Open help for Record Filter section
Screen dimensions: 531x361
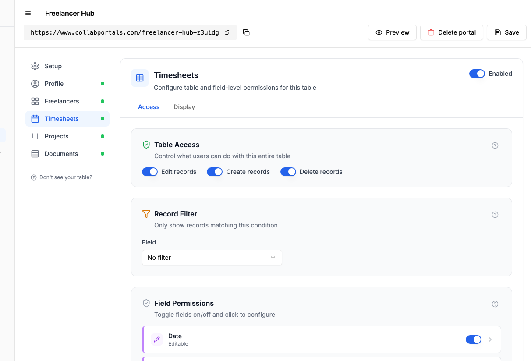pos(495,215)
